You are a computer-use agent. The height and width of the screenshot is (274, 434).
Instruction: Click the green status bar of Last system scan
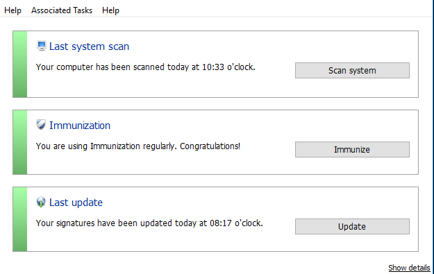(x=20, y=64)
